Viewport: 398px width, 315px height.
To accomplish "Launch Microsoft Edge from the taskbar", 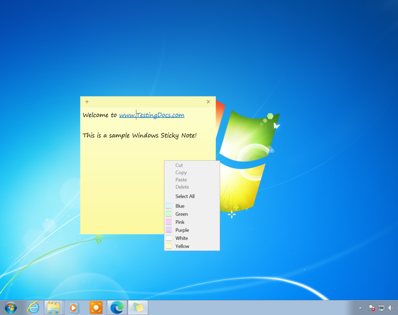I will click(117, 307).
